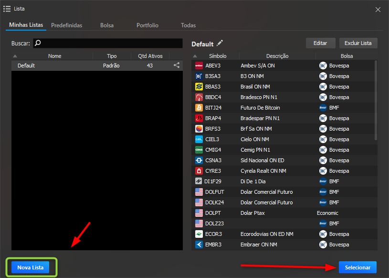Open the Bolsa tab

tap(107, 25)
